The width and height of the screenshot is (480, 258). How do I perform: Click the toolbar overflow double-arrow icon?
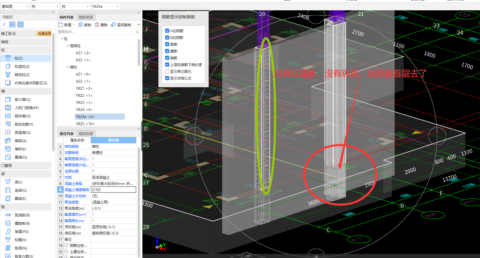[139, 25]
